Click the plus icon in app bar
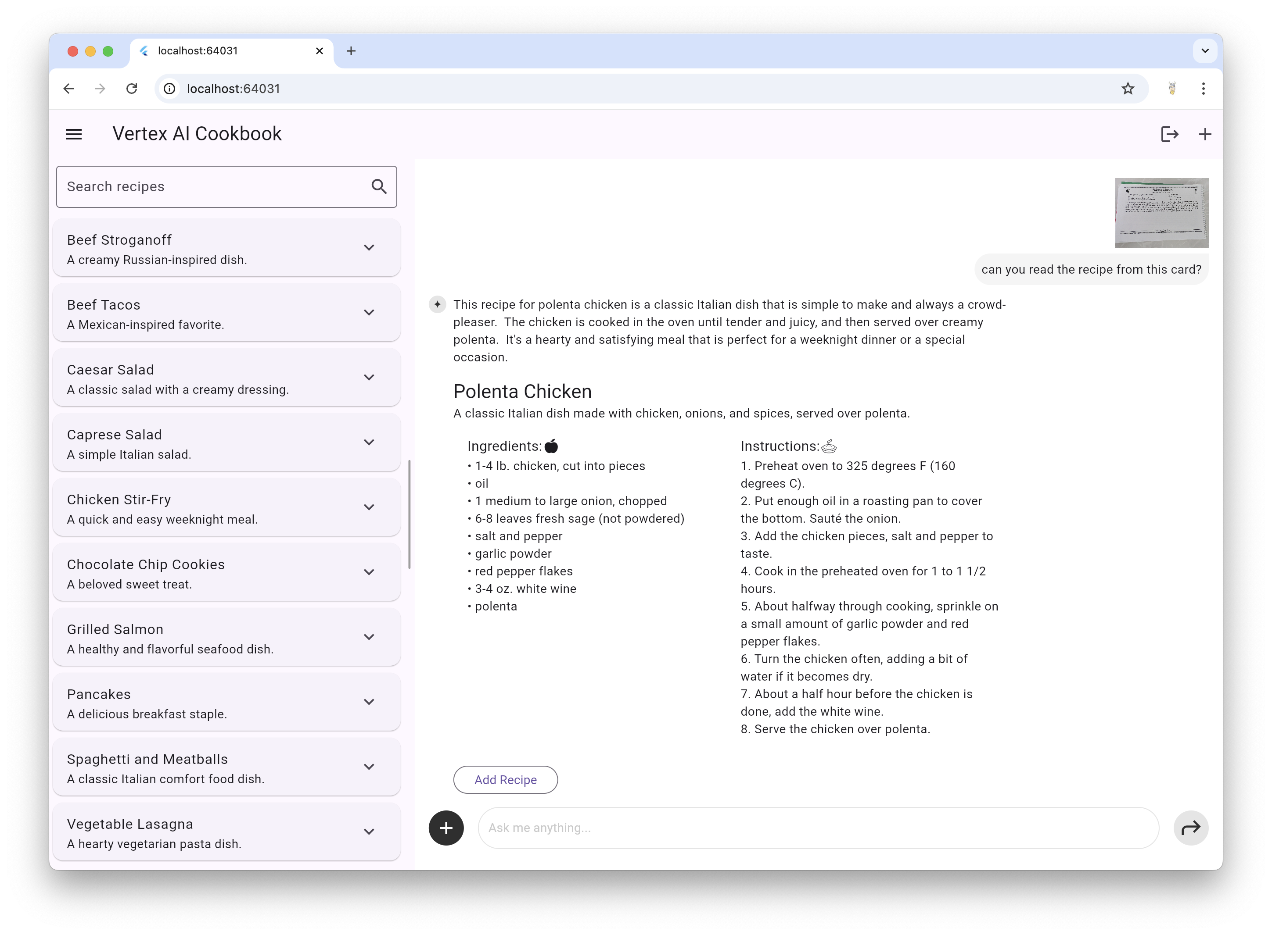Image resolution: width=1272 pixels, height=935 pixels. [1204, 134]
